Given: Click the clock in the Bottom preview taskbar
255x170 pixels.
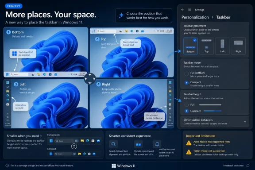Looking at the screenshot, I should pyautogui.click(x=82, y=74).
